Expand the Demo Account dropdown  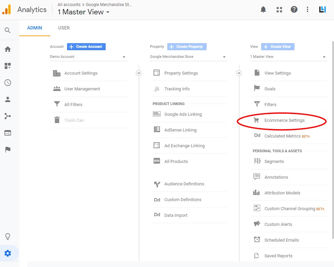[88, 57]
